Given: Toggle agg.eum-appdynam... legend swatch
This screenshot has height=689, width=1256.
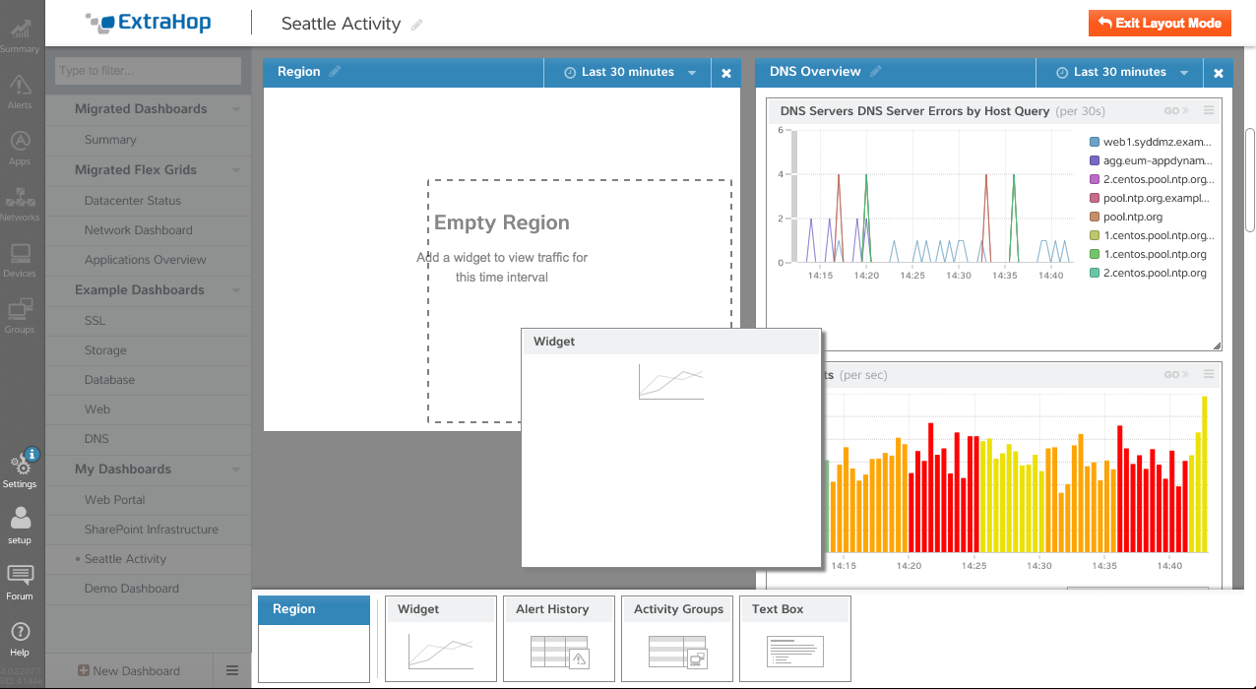Looking at the screenshot, I should pyautogui.click(x=1095, y=161).
